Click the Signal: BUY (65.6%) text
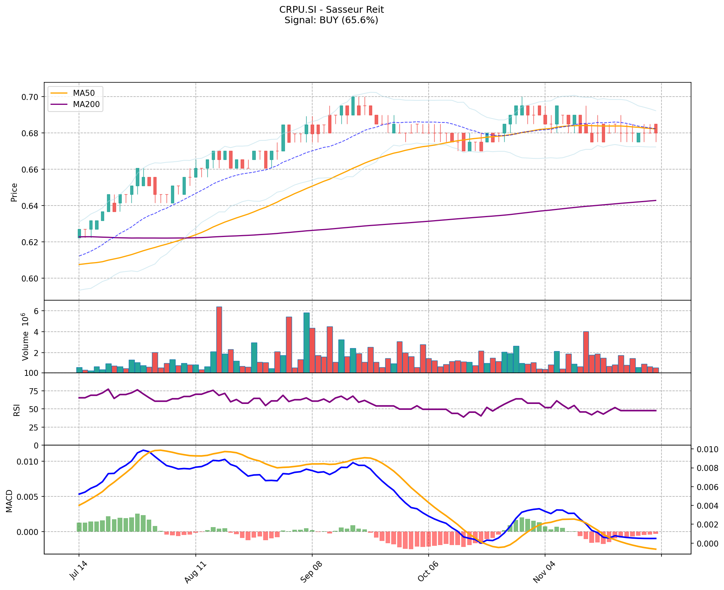 331,20
